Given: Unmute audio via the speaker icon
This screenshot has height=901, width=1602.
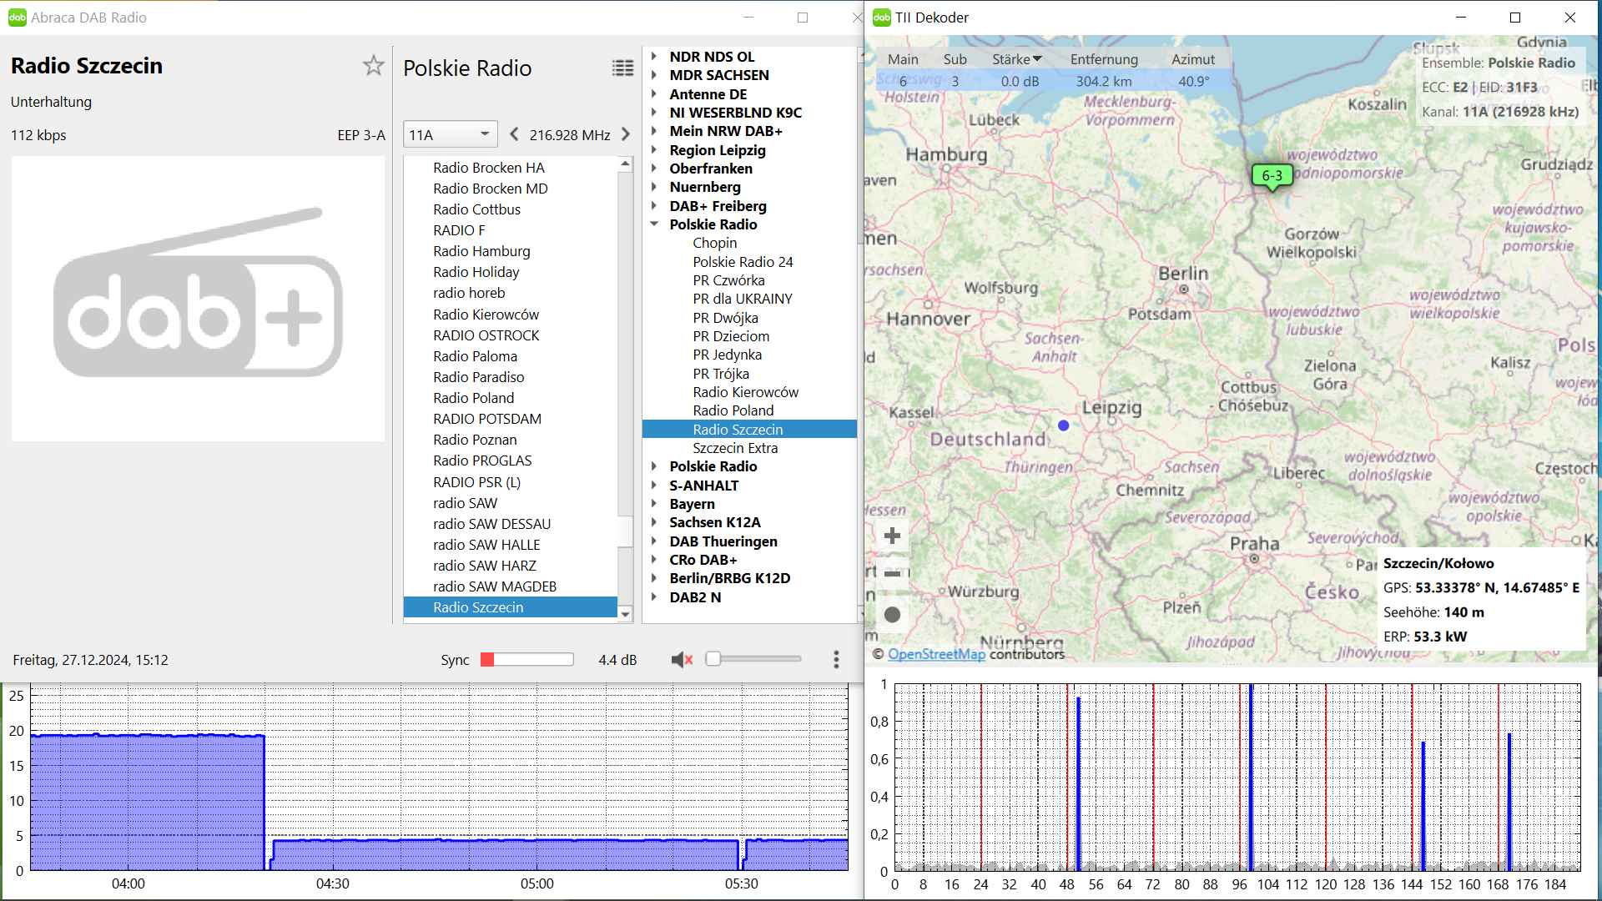Looking at the screenshot, I should pyautogui.click(x=682, y=660).
